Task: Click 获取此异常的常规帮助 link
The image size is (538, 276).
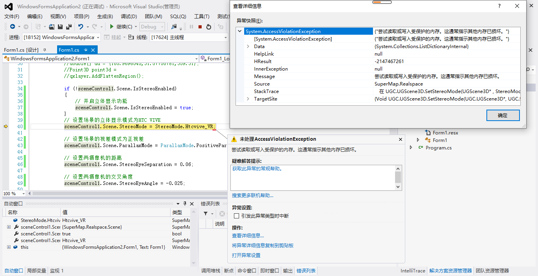Action: 257,169
